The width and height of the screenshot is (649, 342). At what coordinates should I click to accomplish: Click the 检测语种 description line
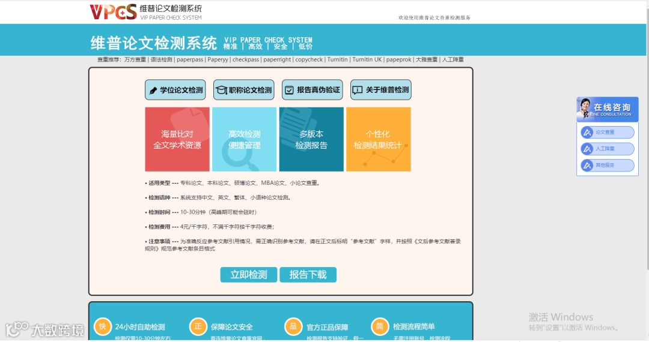[218, 197]
